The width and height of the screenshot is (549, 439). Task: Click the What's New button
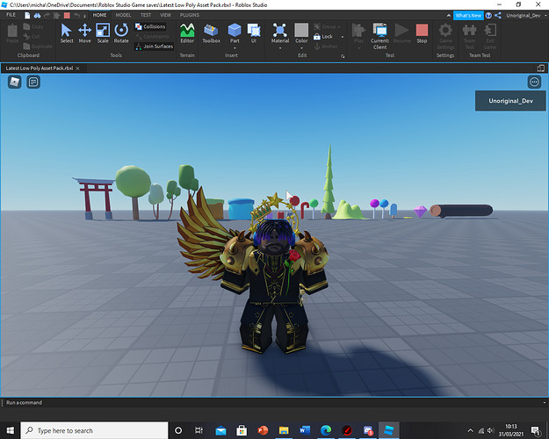click(x=468, y=16)
